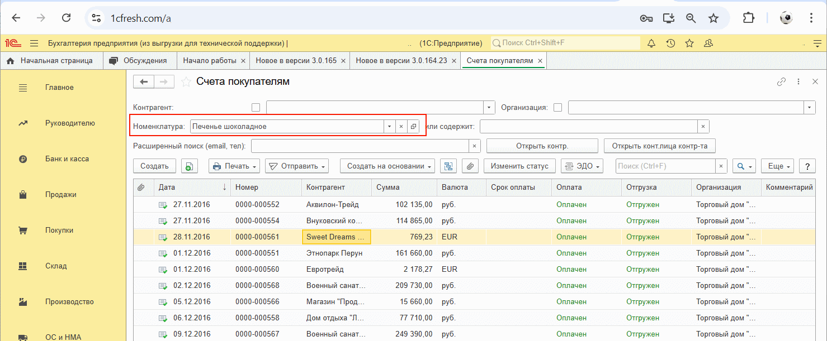
Task: Open Банк и касса section in sidebar
Action: coord(67,159)
